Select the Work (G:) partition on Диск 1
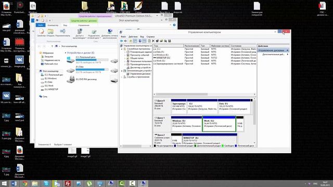333x187 pixels. 219,124
